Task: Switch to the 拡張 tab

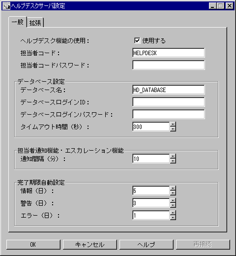Action: tap(35, 23)
